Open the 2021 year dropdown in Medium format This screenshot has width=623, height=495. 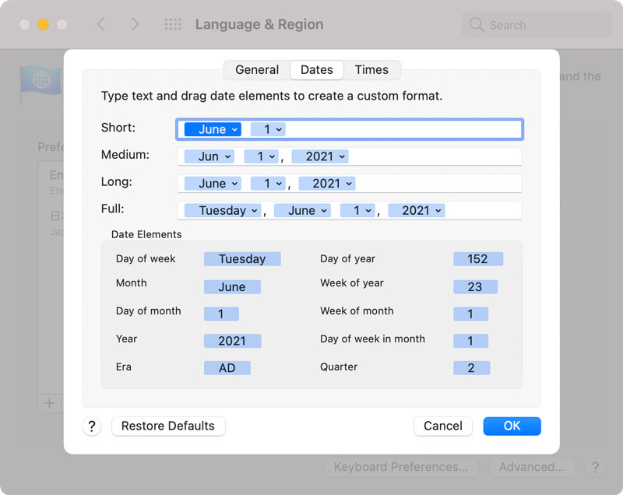pyautogui.click(x=320, y=156)
